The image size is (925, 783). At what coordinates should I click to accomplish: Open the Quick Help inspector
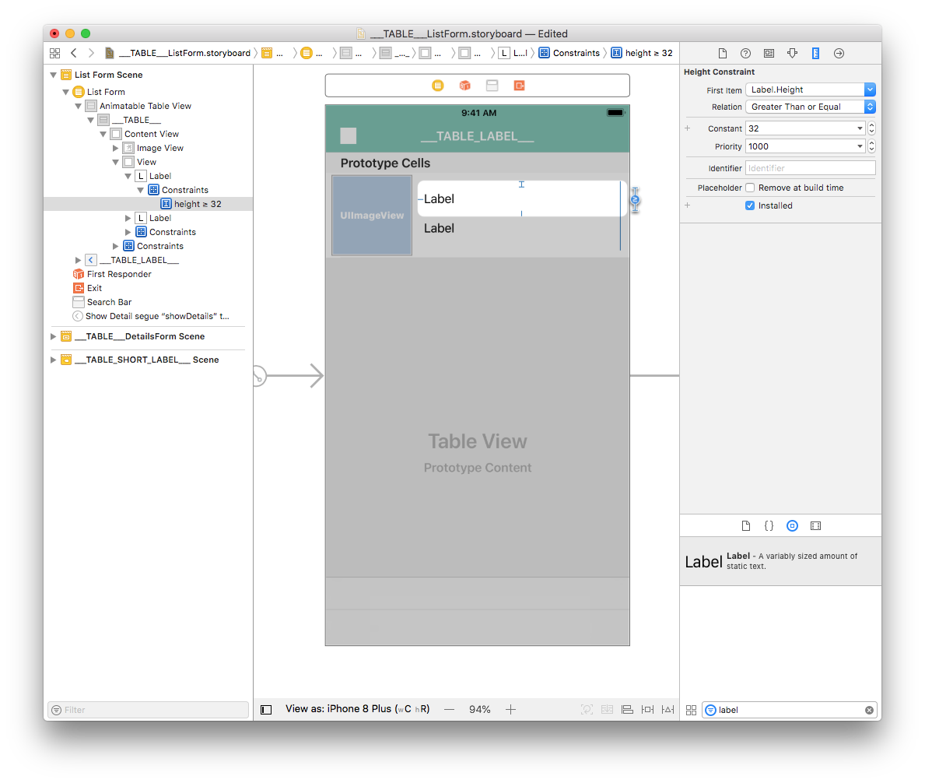click(745, 53)
